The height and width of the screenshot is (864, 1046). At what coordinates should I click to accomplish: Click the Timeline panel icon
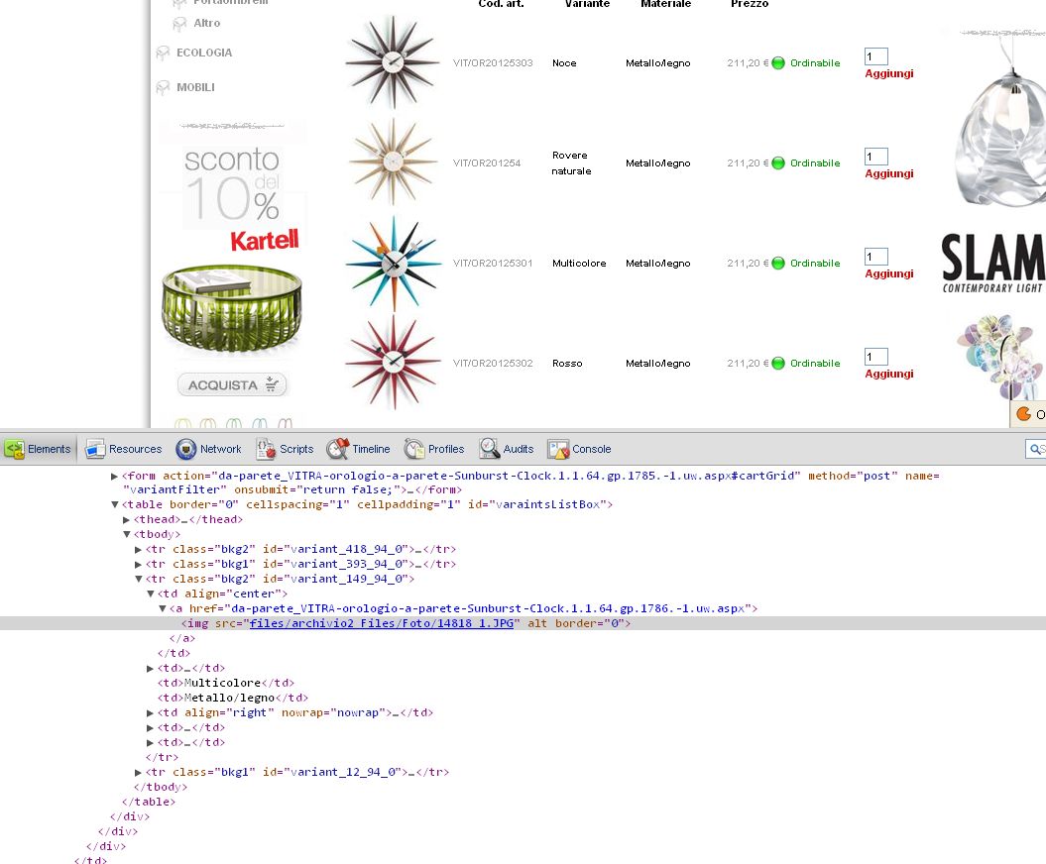point(337,449)
